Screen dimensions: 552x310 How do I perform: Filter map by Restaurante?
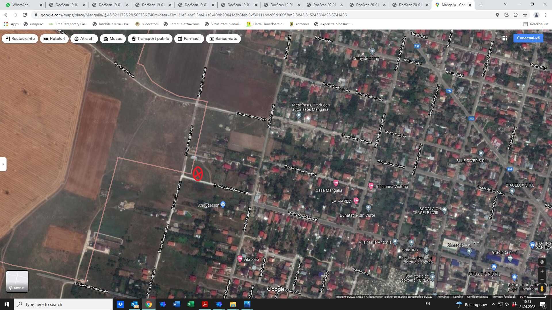tap(20, 38)
